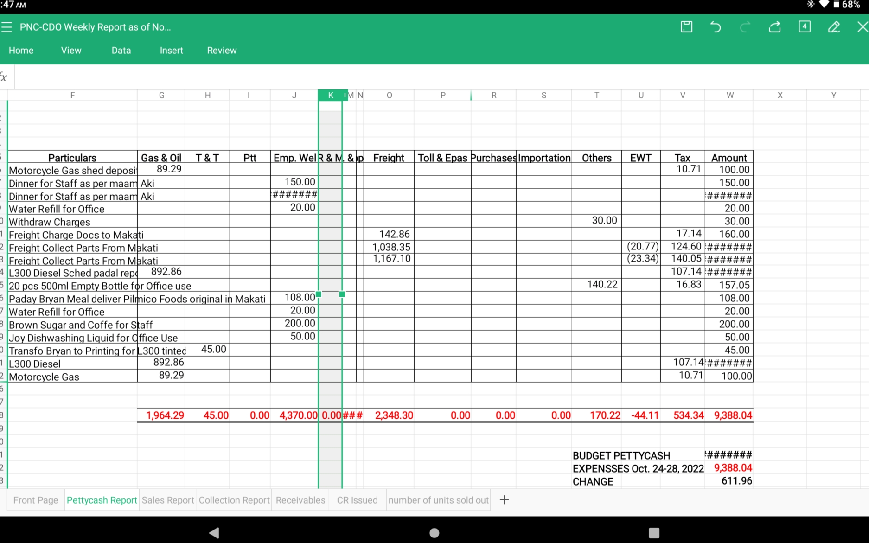This screenshot has width=869, height=543.
Task: Select column F header
Action: (72, 95)
